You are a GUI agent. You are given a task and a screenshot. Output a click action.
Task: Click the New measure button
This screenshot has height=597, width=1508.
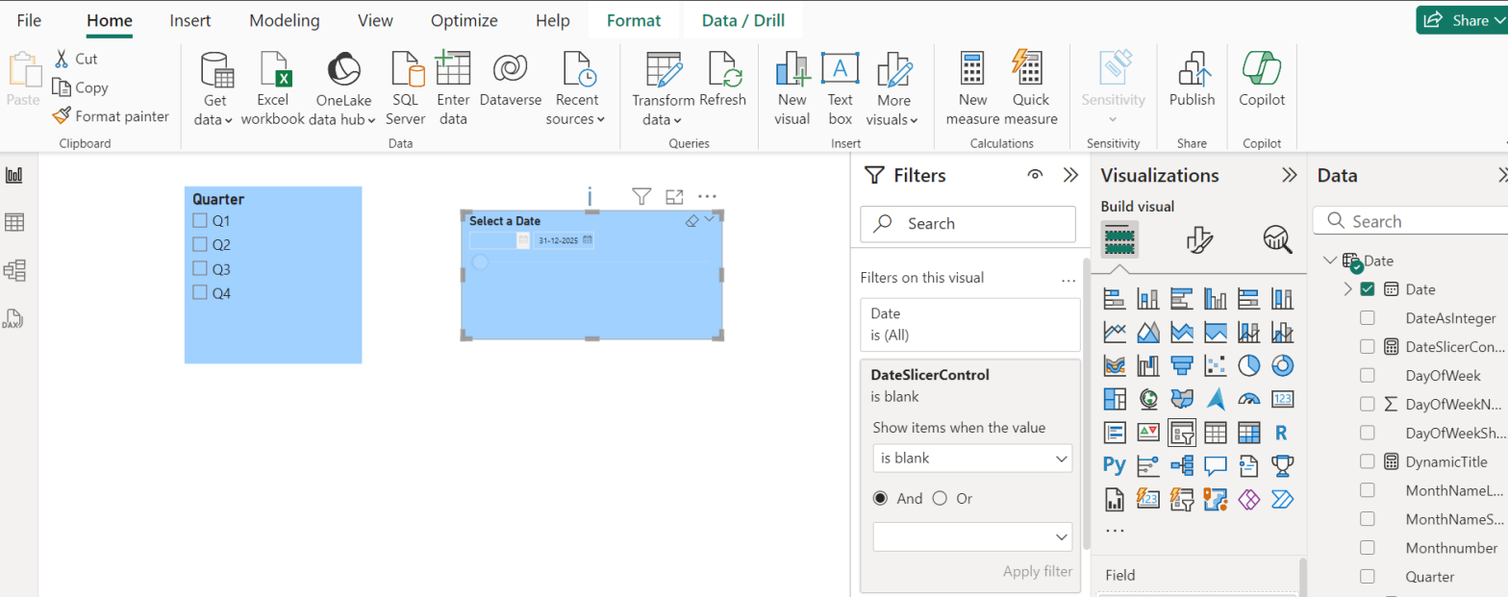click(972, 89)
